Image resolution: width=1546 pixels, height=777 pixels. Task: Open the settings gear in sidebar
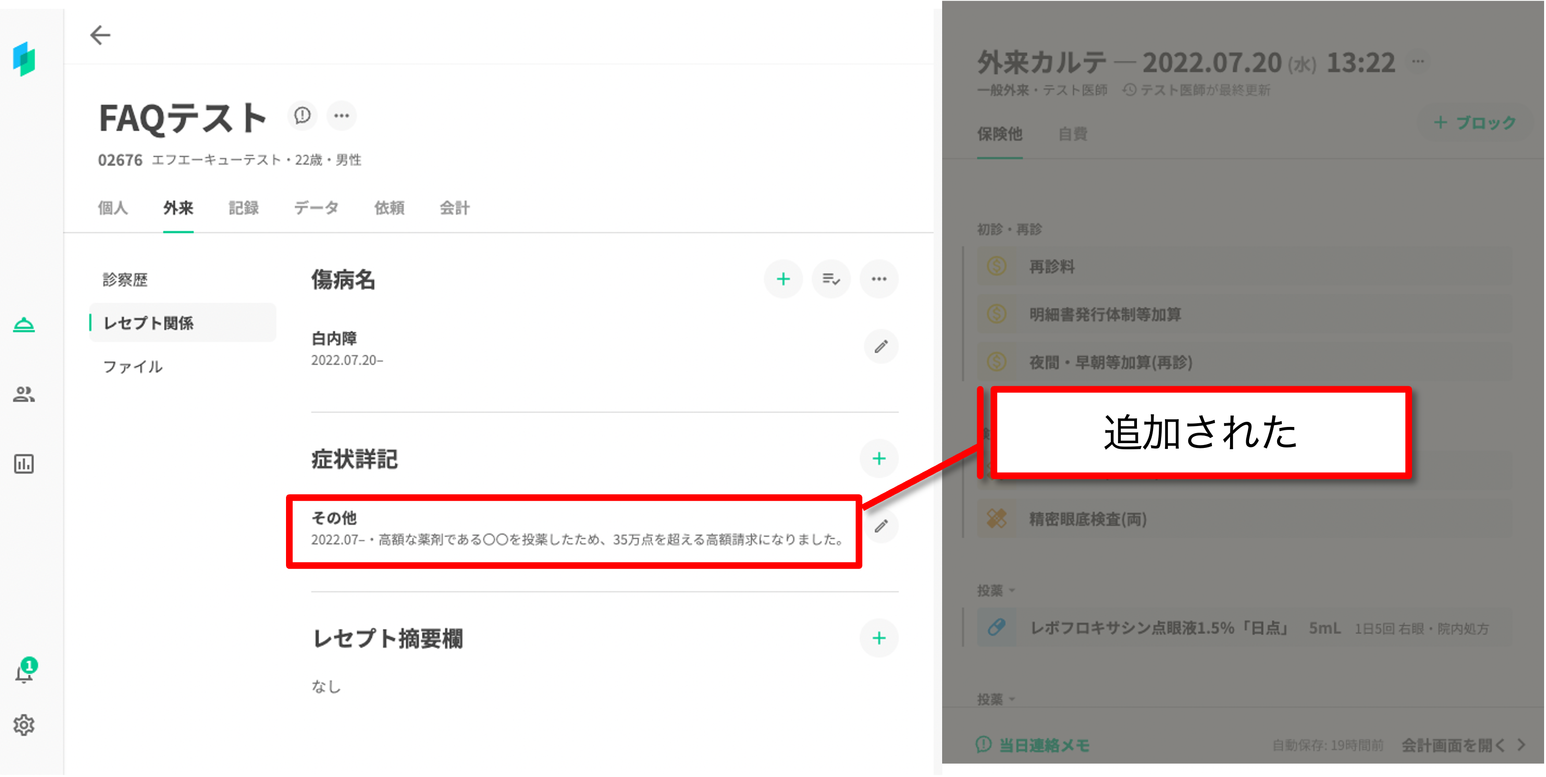pos(24,725)
